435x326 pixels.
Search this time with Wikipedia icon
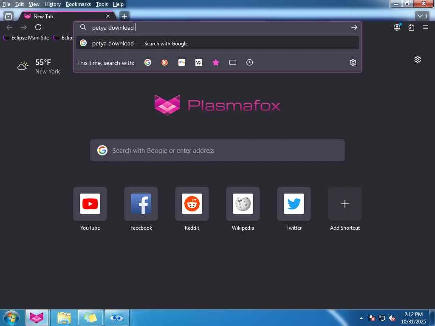(199, 63)
